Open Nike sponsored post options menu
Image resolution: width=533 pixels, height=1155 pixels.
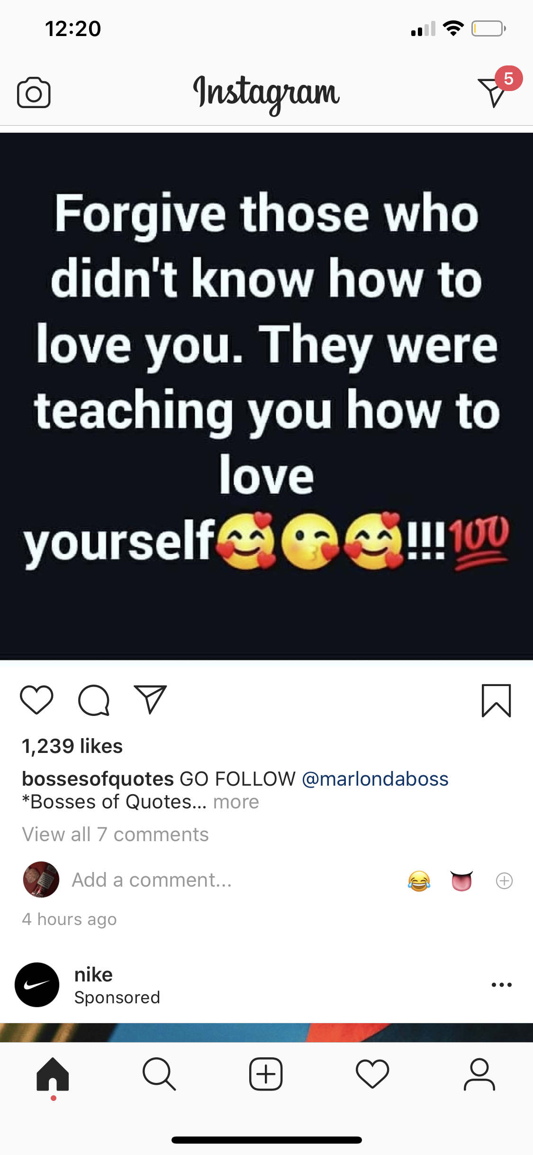pos(501,985)
